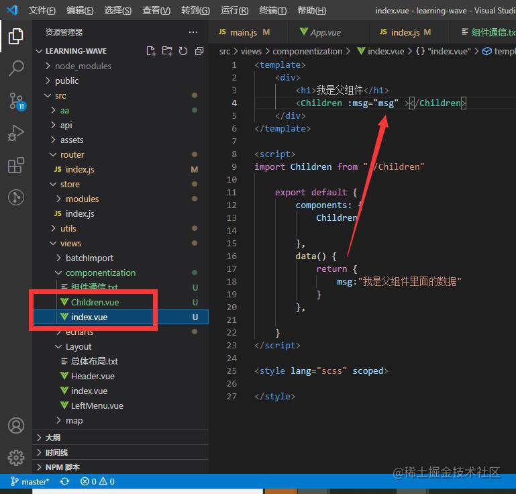Click the index.vue breadcrumb segment

380,51
